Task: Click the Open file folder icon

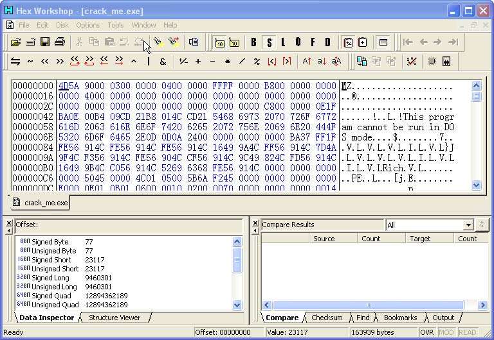Action: click(x=15, y=42)
